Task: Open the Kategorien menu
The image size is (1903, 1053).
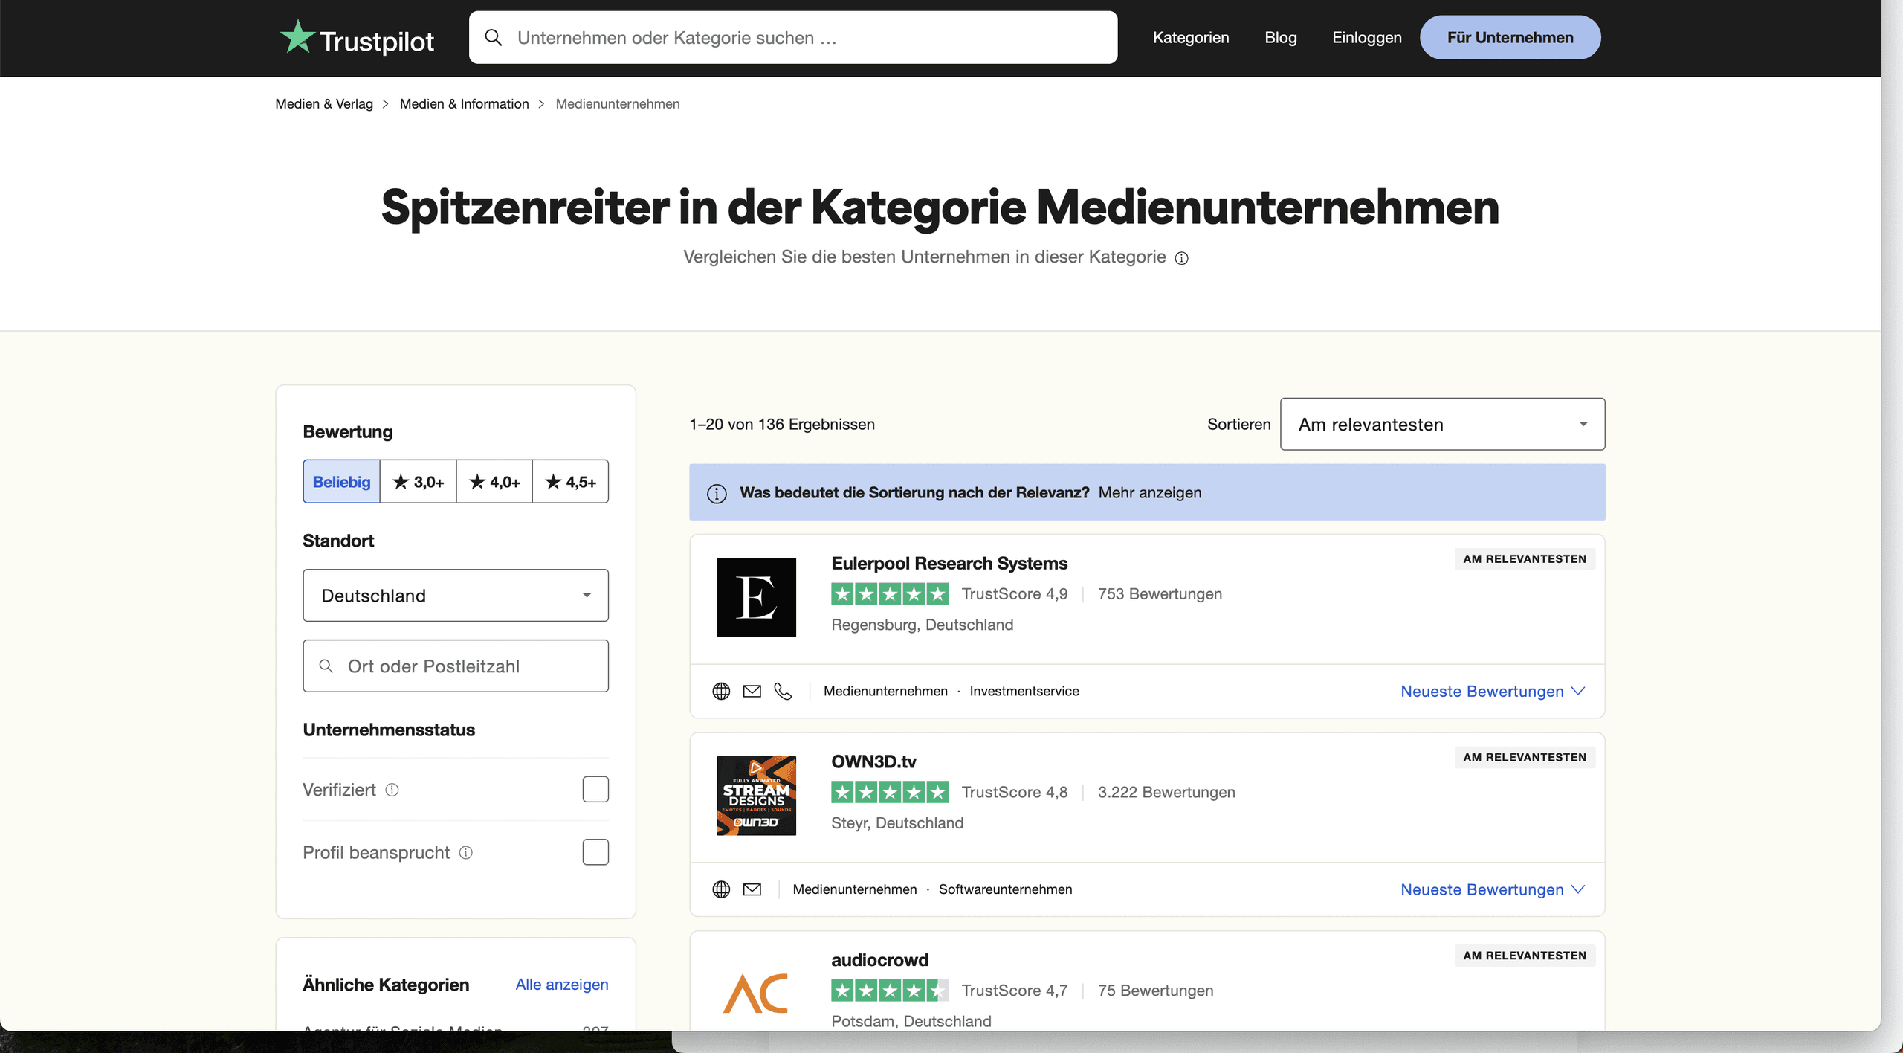Action: (x=1191, y=37)
